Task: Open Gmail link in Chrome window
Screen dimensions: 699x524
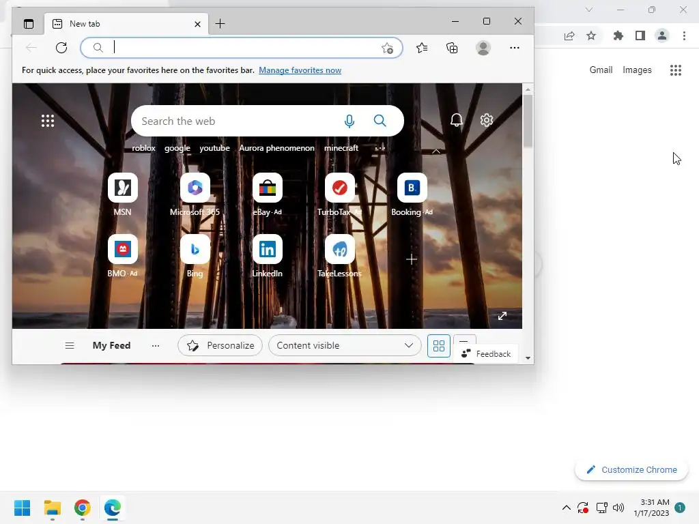Action: click(x=601, y=70)
